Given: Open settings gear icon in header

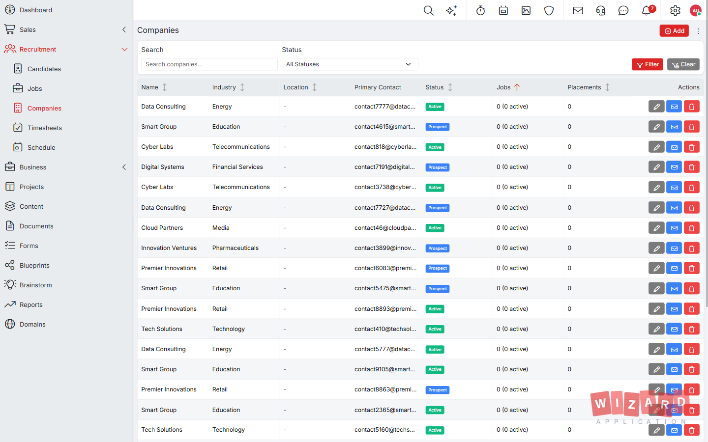Looking at the screenshot, I should tap(676, 10).
